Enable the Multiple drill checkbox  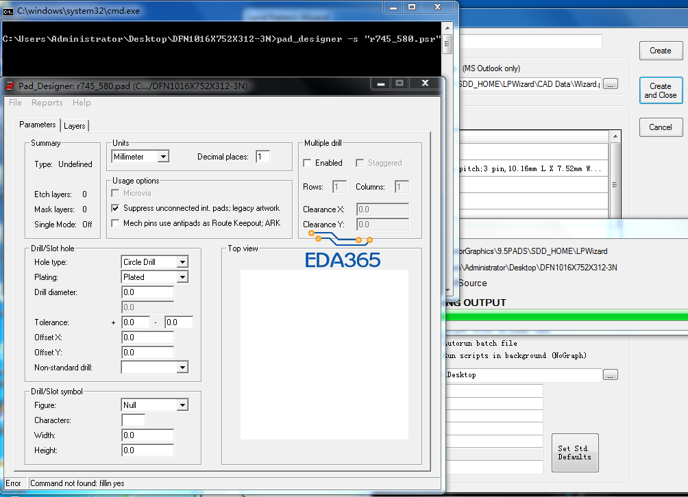[x=307, y=163]
